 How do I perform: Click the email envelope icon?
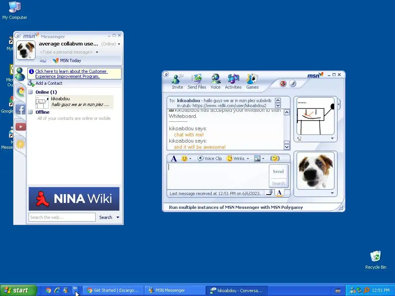tap(43, 61)
